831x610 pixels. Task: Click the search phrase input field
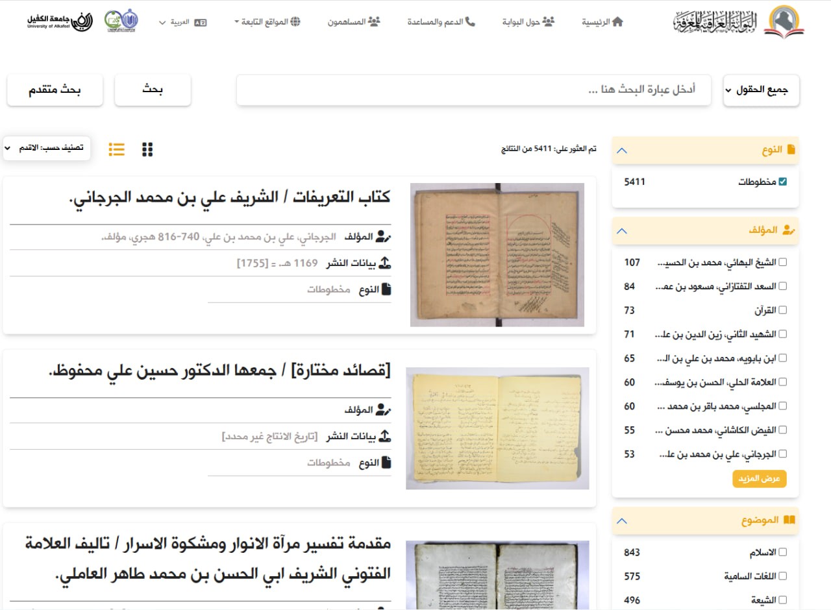[473, 90]
